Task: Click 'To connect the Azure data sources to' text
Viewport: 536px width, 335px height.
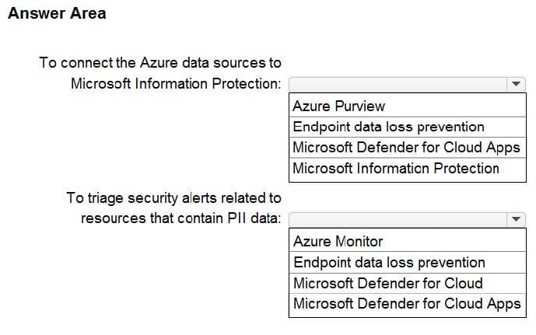Action: click(160, 62)
